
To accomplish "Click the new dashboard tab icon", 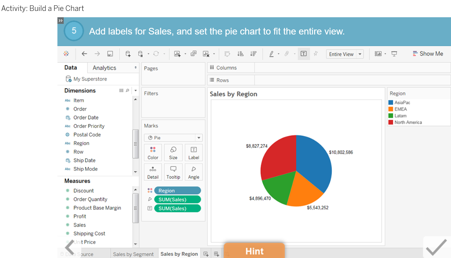I will [216, 254].
